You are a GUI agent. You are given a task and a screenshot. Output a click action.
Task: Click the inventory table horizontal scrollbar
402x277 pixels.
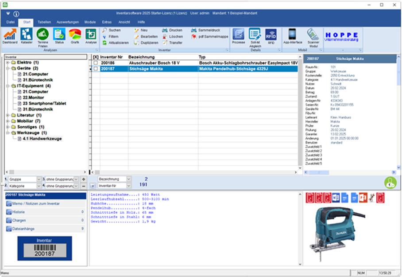click(x=194, y=172)
